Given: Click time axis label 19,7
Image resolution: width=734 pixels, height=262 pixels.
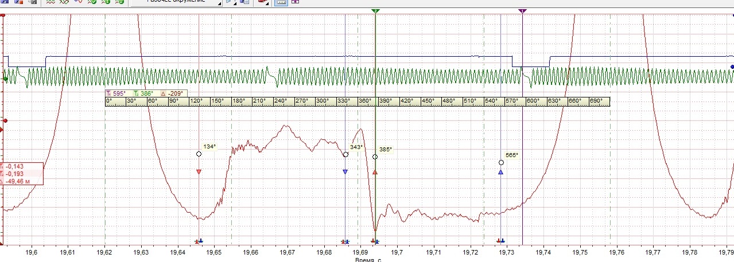Looking at the screenshot, I should click(397, 252).
